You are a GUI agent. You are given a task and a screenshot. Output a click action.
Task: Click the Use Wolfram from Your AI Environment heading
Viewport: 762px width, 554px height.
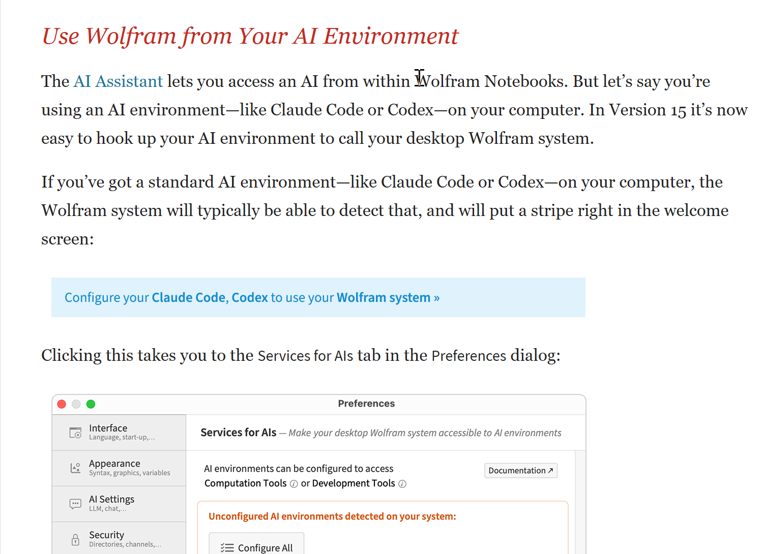[x=250, y=36]
